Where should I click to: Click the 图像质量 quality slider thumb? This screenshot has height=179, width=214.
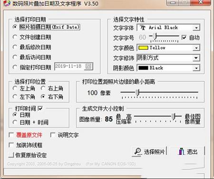[x=174, y=116]
